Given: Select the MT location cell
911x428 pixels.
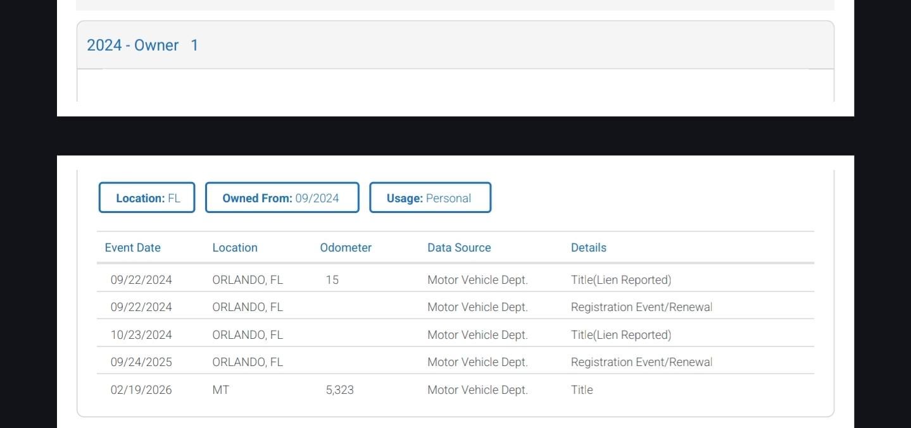Looking at the screenshot, I should pyautogui.click(x=221, y=390).
